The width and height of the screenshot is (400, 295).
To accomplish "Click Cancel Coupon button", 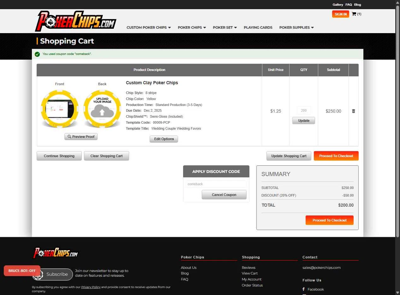I will click(224, 195).
